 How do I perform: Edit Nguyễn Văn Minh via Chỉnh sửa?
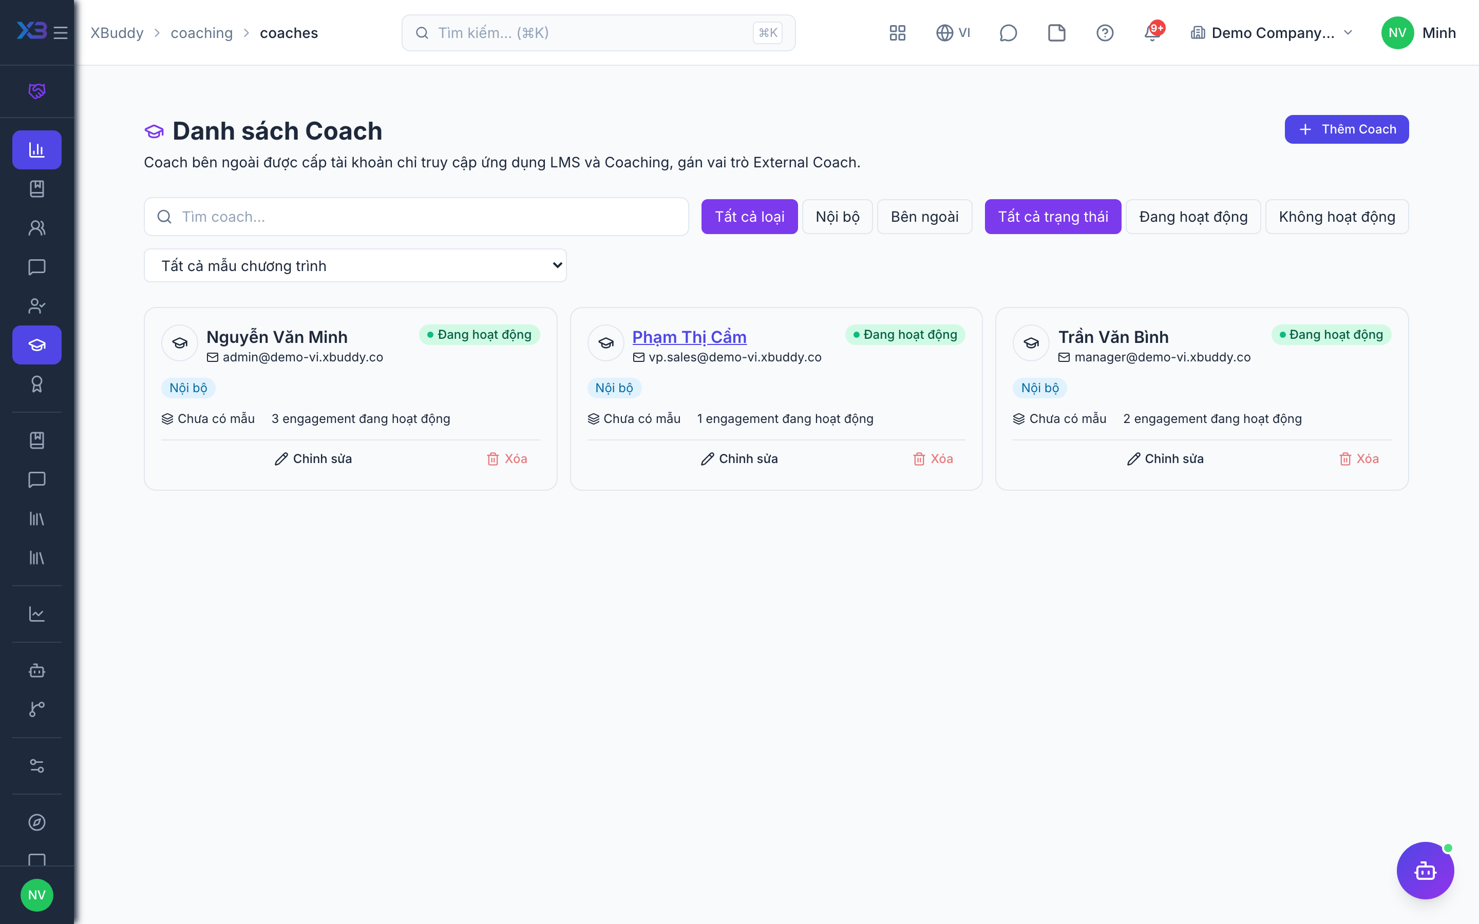click(313, 458)
